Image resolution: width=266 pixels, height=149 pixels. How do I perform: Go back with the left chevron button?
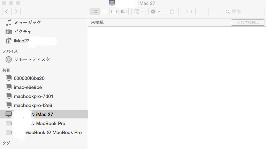tap(7, 11)
